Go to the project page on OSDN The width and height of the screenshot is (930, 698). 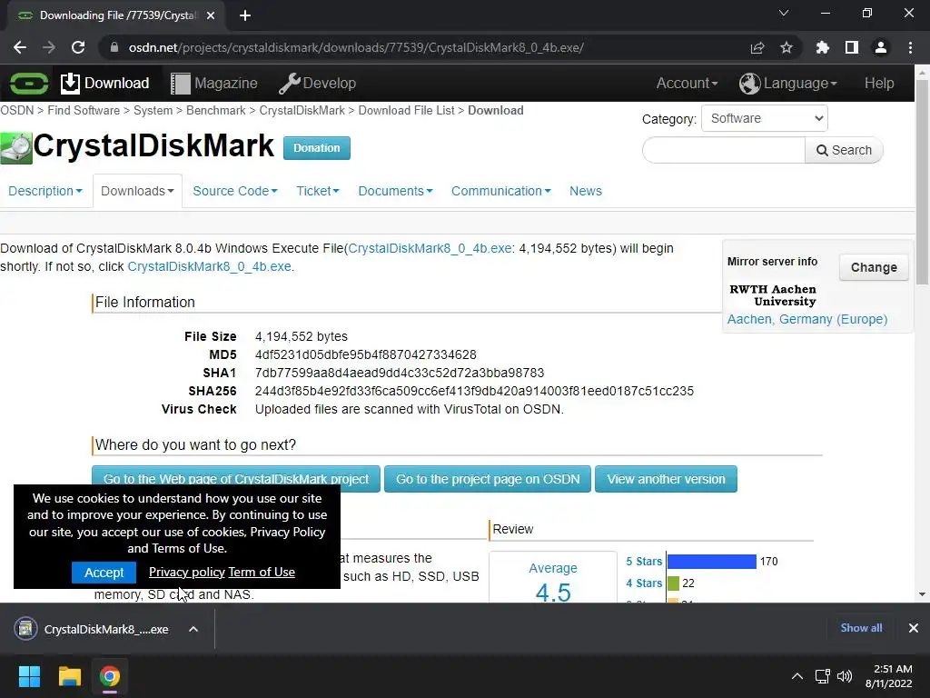tap(488, 479)
